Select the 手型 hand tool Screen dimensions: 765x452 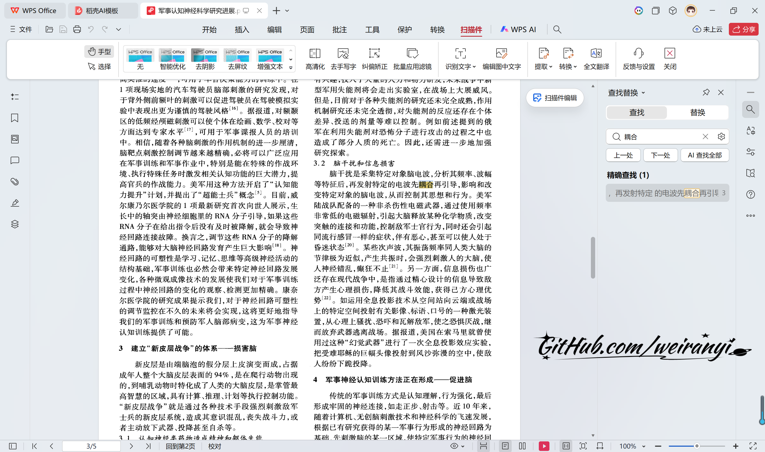99,52
